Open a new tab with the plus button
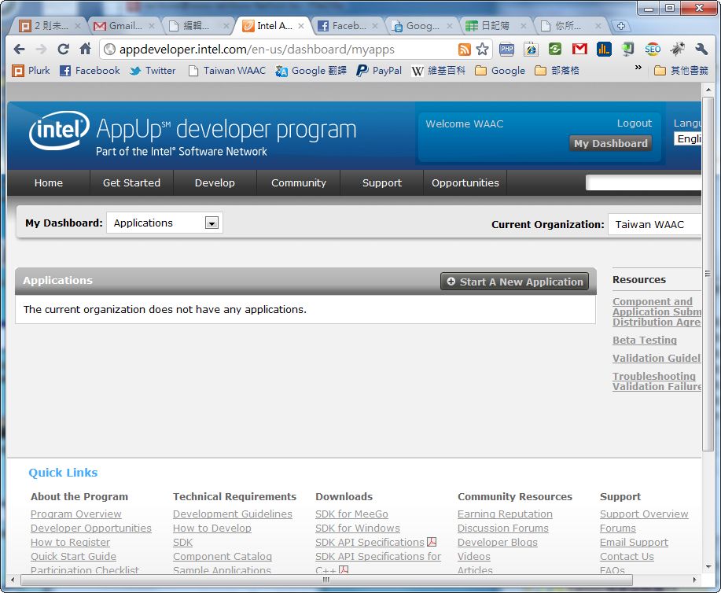 (x=620, y=26)
